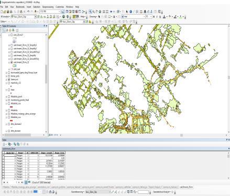
Task: Click the Shape_Area column header
Action: pos(59,153)
